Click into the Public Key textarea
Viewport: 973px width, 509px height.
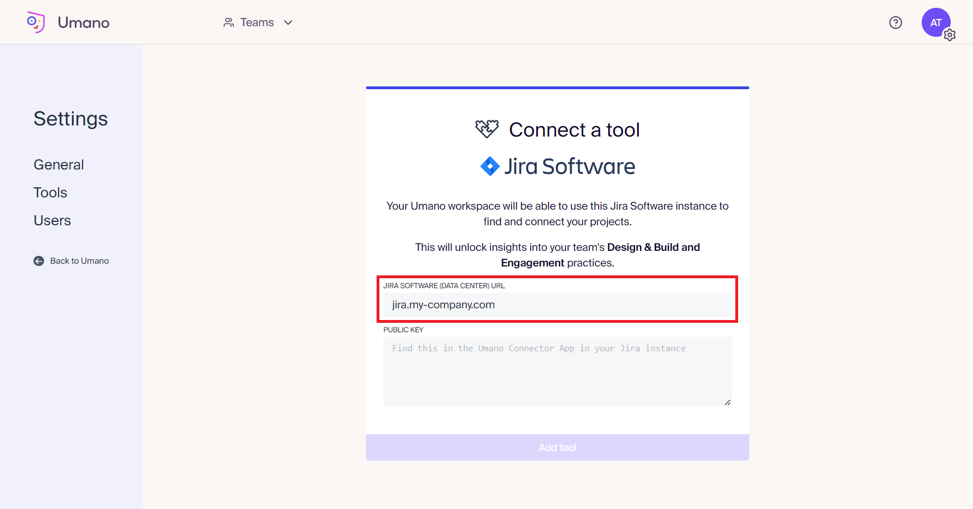[x=557, y=371]
